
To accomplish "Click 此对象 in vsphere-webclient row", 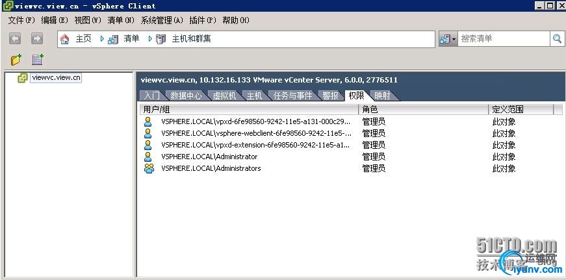I will pos(504,134).
